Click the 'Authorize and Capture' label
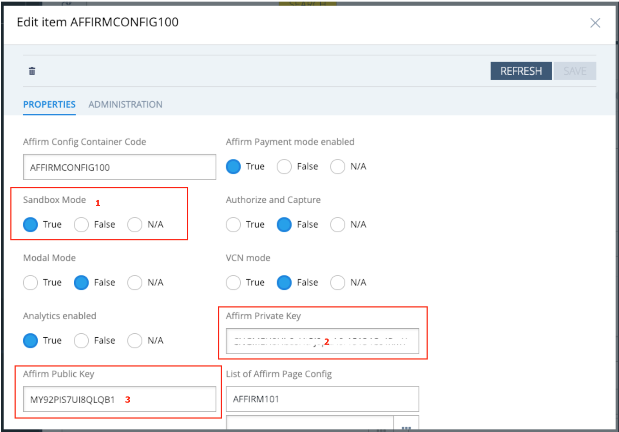 273,200
